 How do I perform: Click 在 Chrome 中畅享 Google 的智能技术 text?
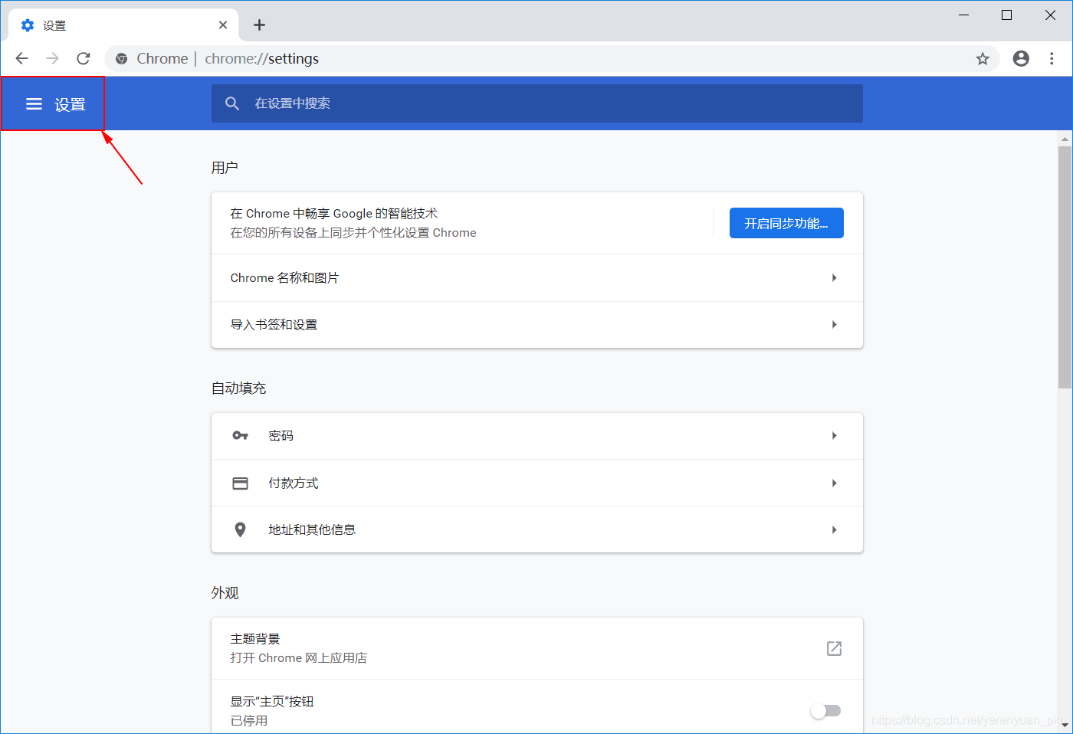tap(334, 214)
